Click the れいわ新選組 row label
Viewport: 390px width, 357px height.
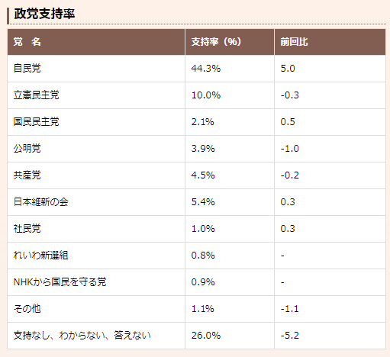coord(40,256)
